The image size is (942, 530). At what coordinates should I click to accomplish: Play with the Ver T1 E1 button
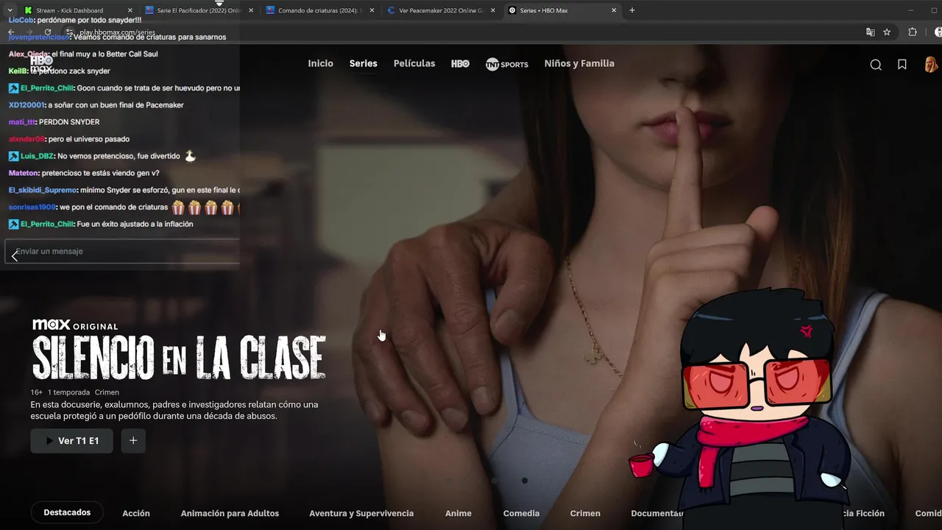[x=71, y=441]
